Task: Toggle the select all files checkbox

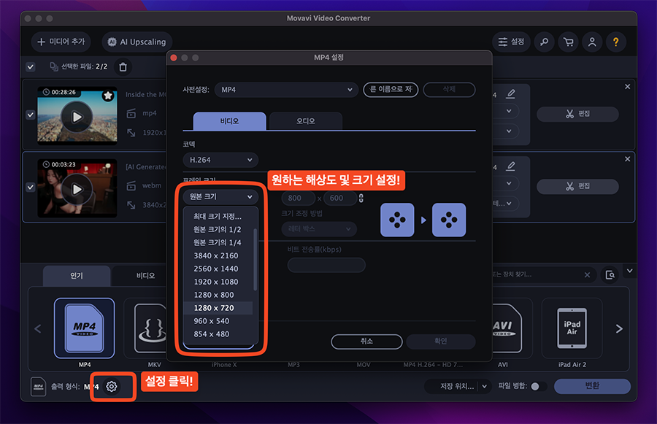Action: point(31,66)
